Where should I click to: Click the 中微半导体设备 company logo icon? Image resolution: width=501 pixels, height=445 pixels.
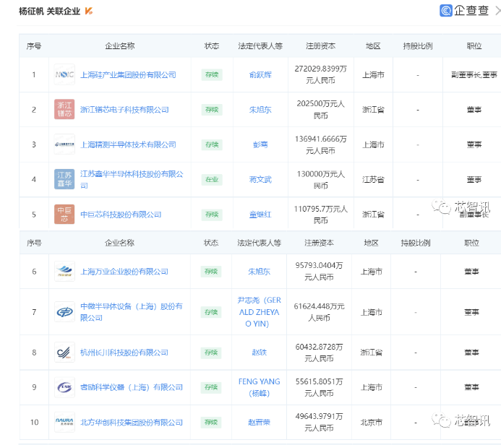click(64, 312)
